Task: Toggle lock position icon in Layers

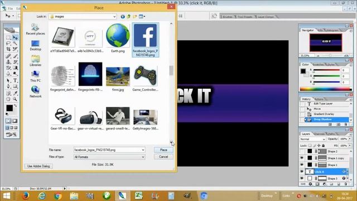Action: [x=319, y=145]
